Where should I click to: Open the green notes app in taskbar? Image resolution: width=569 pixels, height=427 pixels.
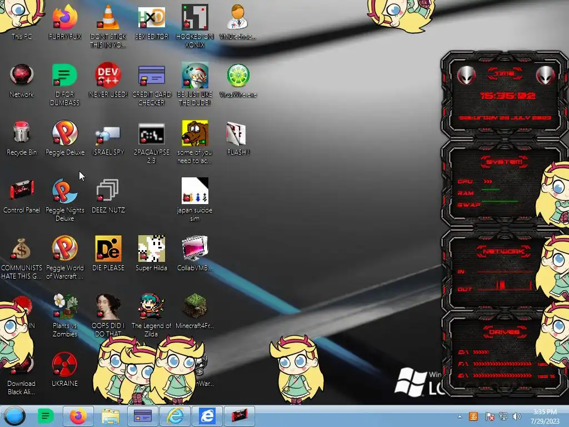point(46,416)
